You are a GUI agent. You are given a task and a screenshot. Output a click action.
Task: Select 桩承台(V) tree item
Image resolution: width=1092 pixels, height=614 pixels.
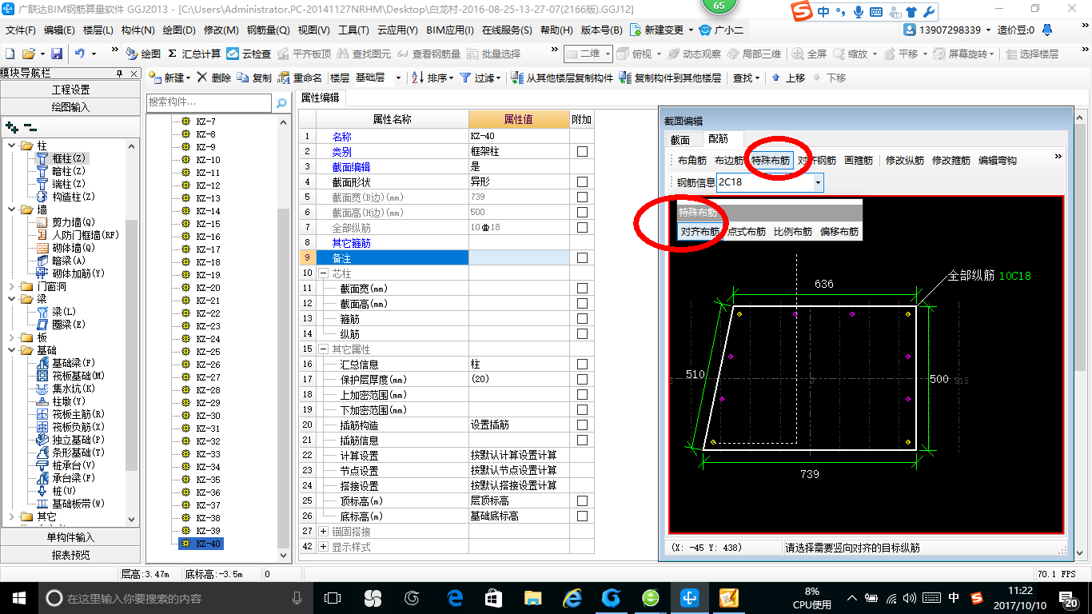pyautogui.click(x=74, y=465)
